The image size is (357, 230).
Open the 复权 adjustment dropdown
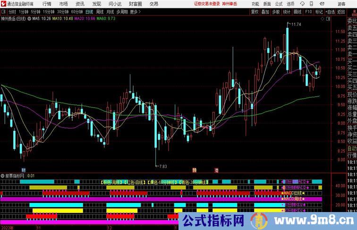(x=255, y=12)
